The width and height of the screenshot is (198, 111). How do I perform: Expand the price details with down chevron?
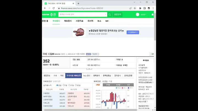click(89, 69)
